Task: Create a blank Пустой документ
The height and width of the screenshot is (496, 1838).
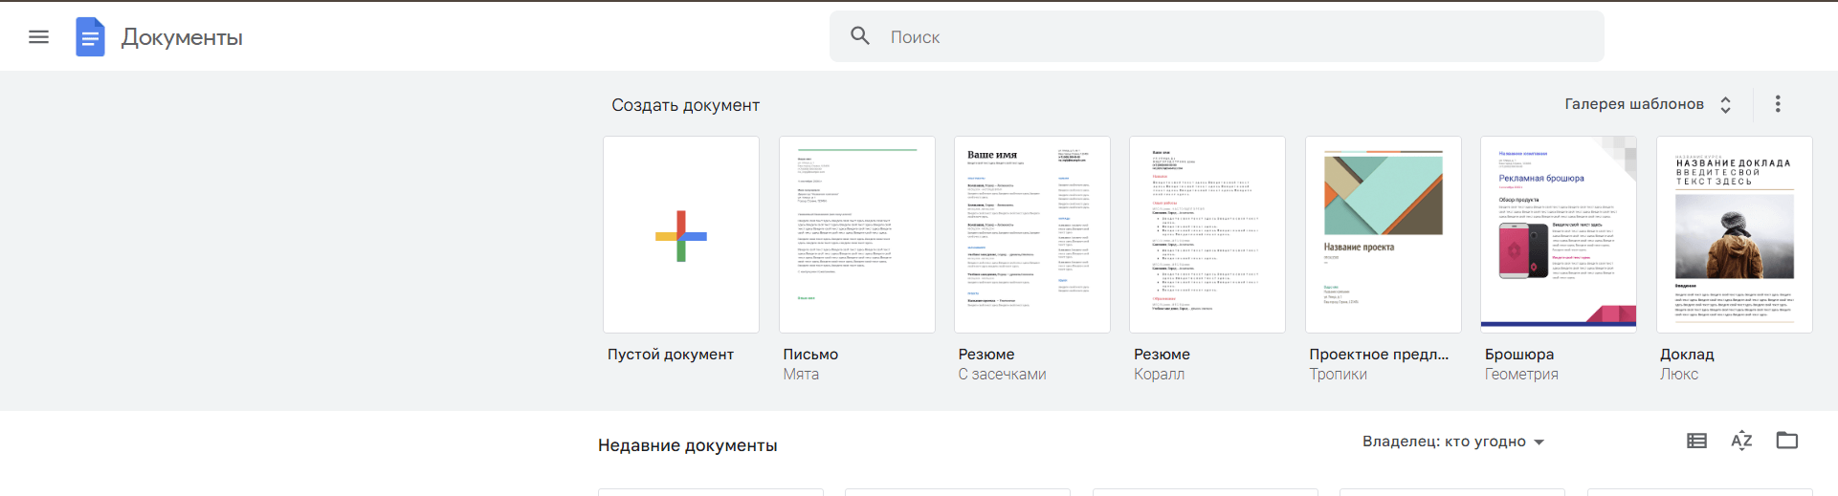Action: coord(681,234)
